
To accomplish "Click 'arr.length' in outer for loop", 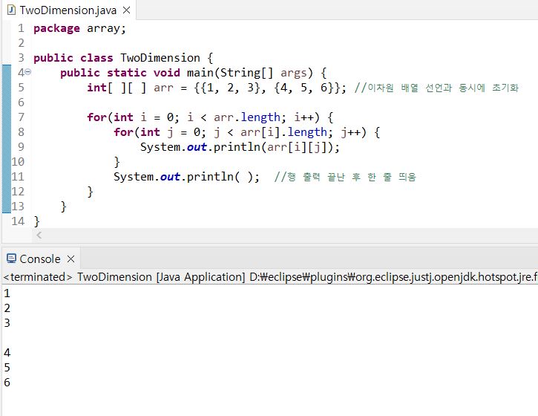I will 247,117.
